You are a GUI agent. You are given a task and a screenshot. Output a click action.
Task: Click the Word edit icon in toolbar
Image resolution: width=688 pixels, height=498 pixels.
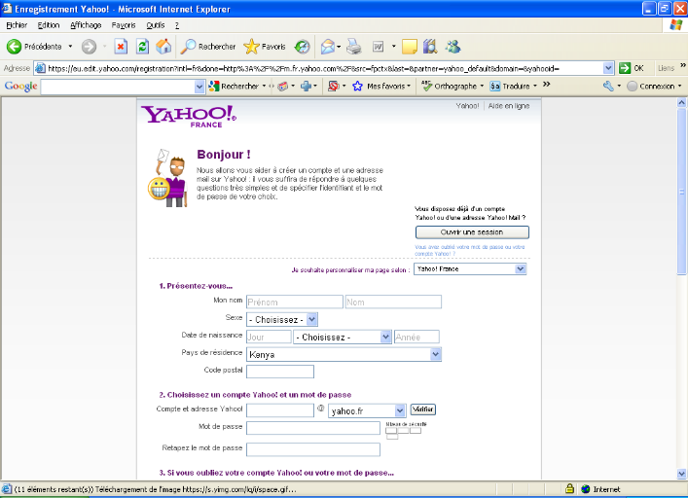(378, 47)
